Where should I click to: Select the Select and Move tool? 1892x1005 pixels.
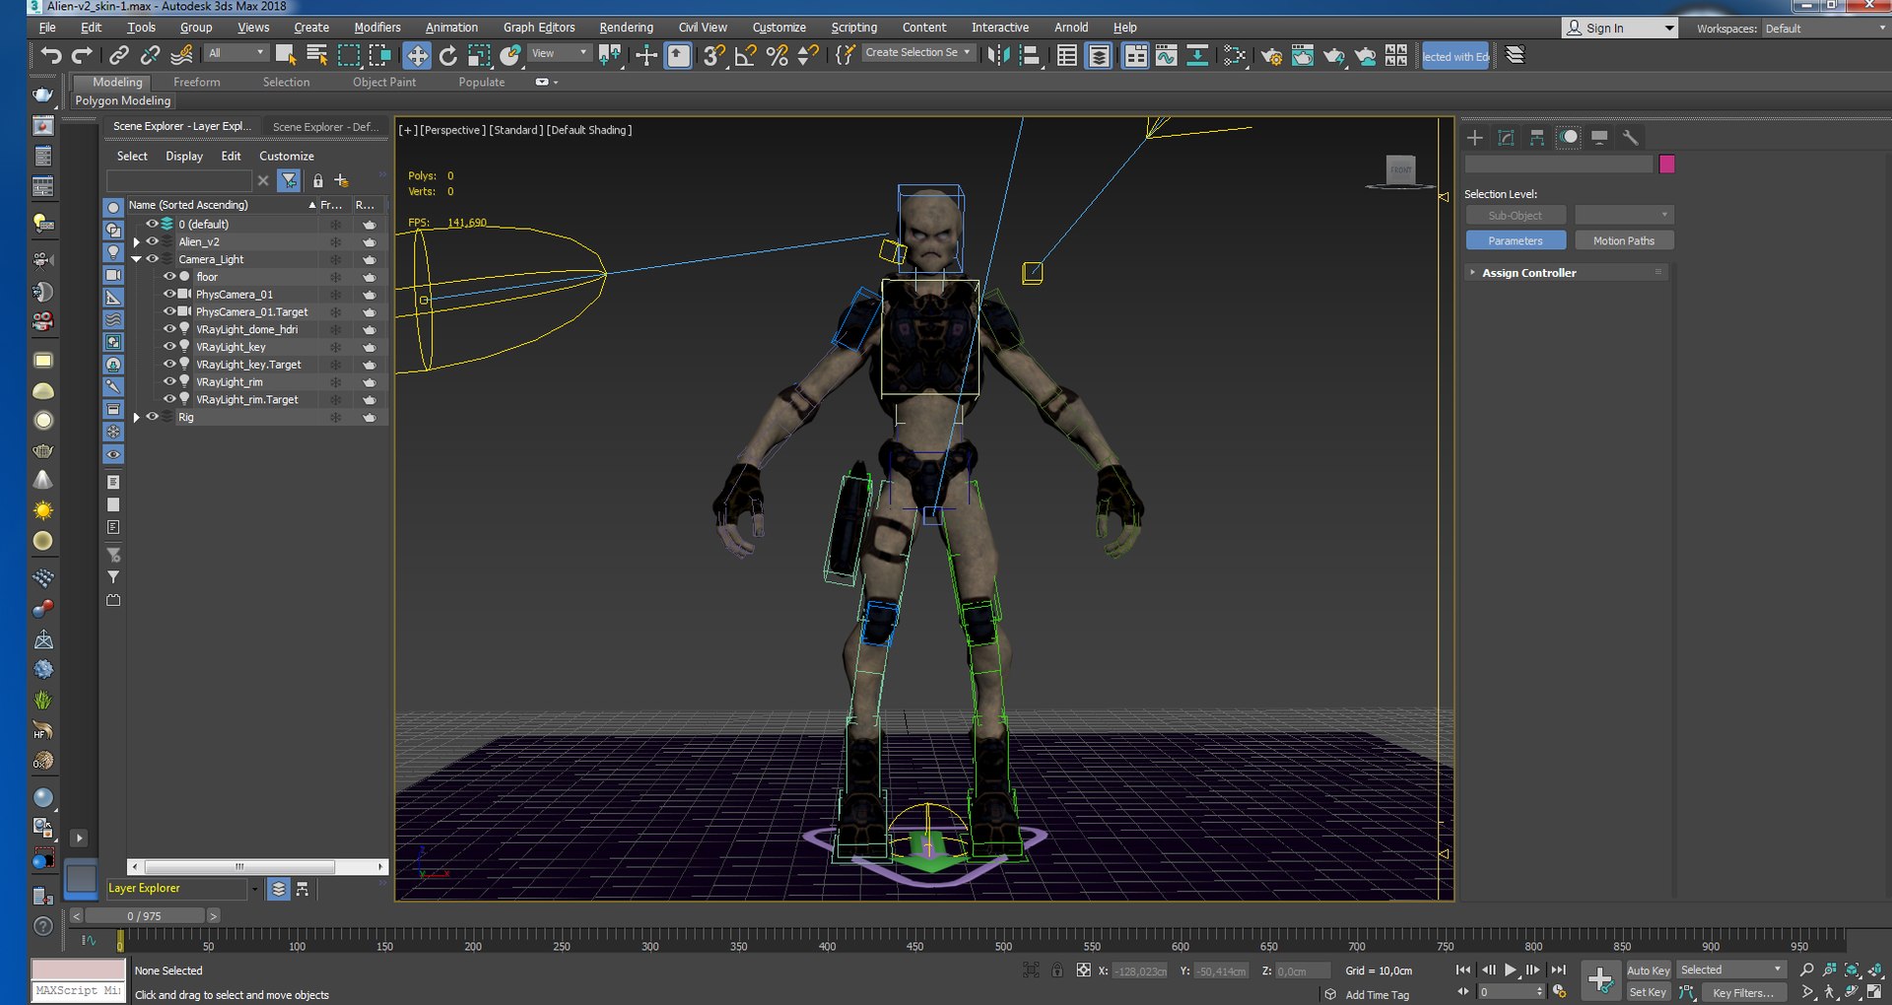pos(417,56)
